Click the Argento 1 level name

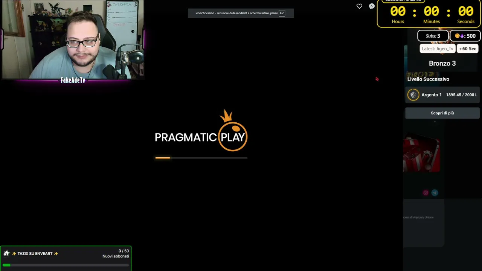pyautogui.click(x=432, y=95)
